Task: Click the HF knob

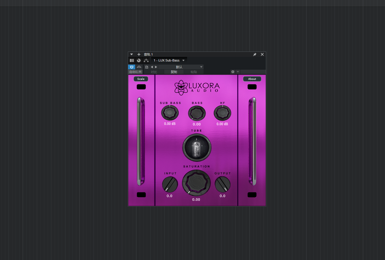Action: [x=222, y=113]
